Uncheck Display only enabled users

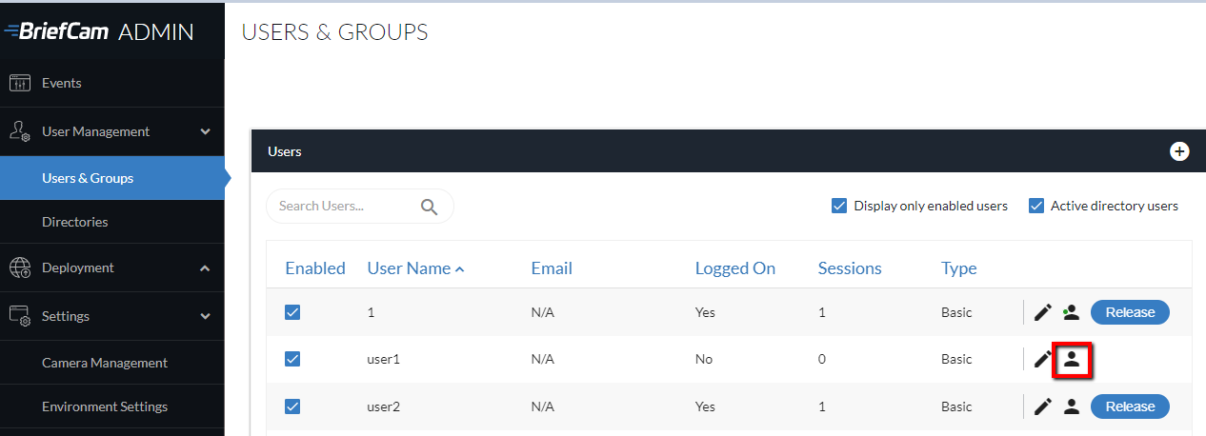tap(839, 206)
